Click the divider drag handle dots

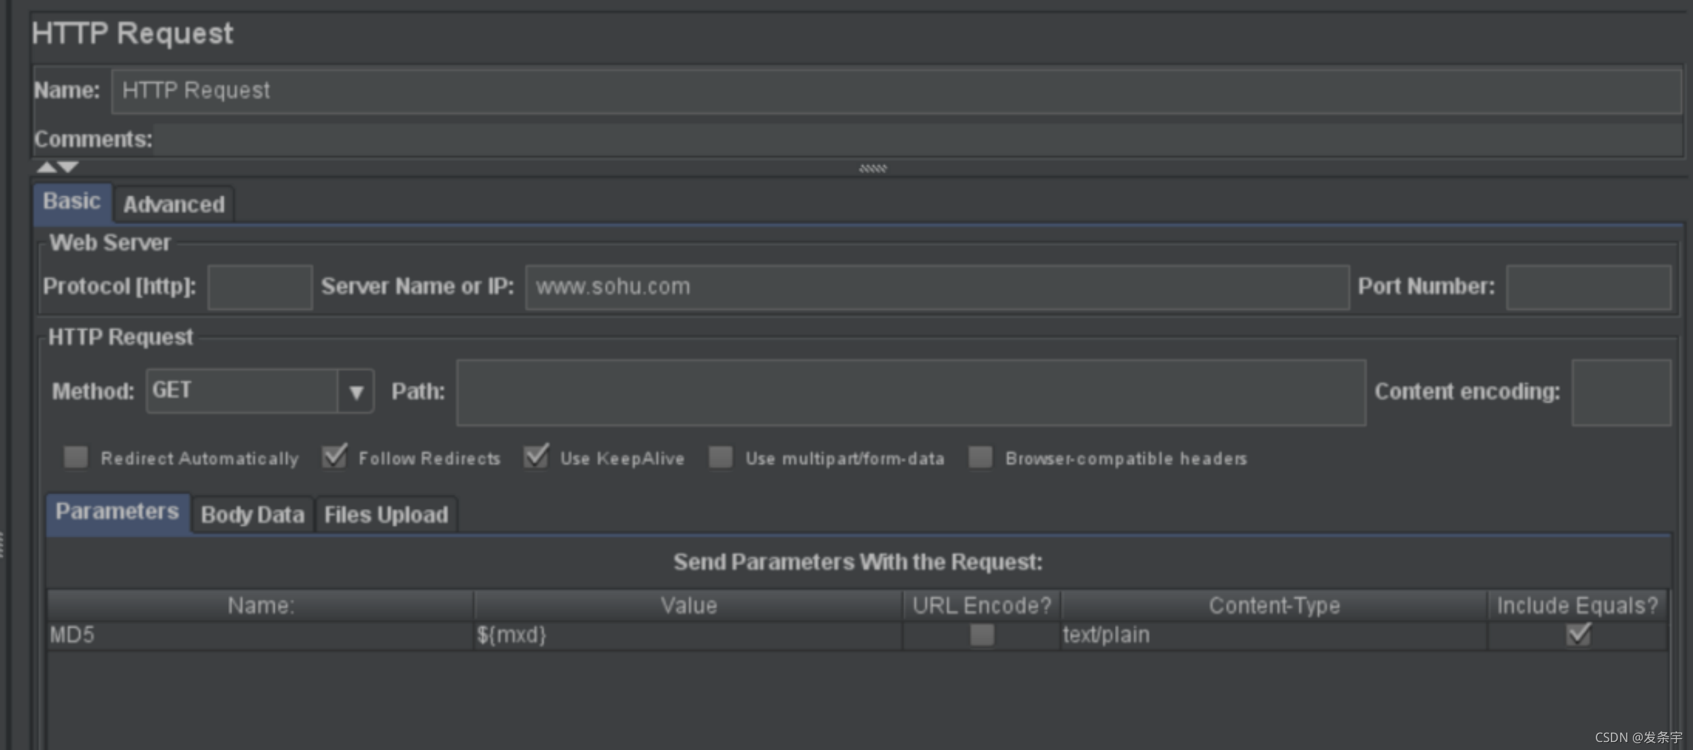[x=872, y=169]
